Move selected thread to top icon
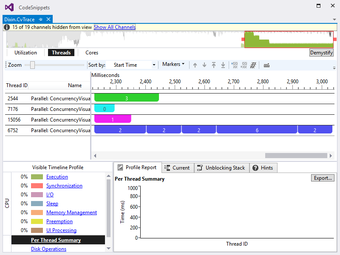Image resolution: width=340 pixels, height=255 pixels. pos(214,65)
